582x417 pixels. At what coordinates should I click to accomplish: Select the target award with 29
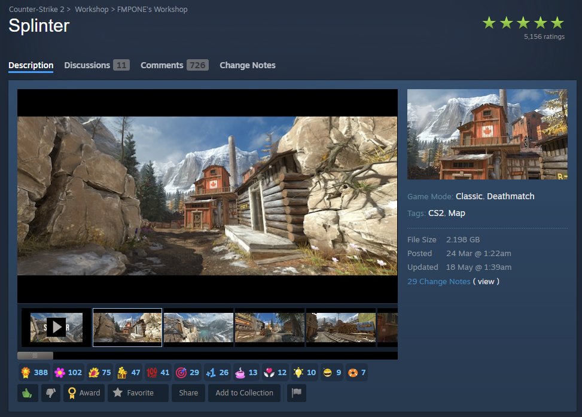(x=187, y=373)
